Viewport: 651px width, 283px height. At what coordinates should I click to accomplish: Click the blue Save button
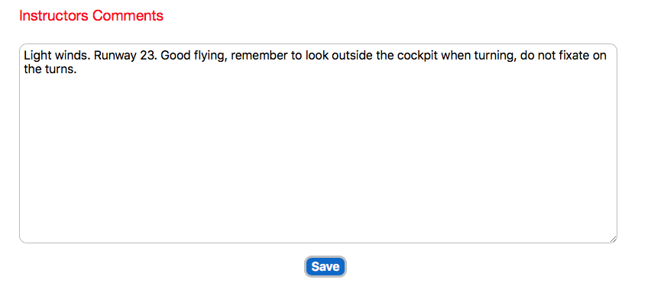tap(325, 266)
